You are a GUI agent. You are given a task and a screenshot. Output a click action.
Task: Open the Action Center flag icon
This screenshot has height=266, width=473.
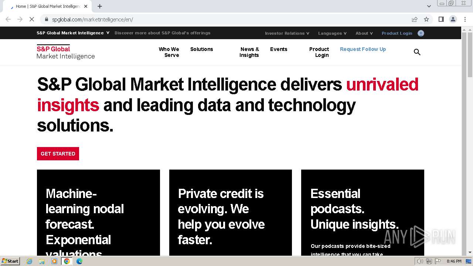[x=438, y=261]
